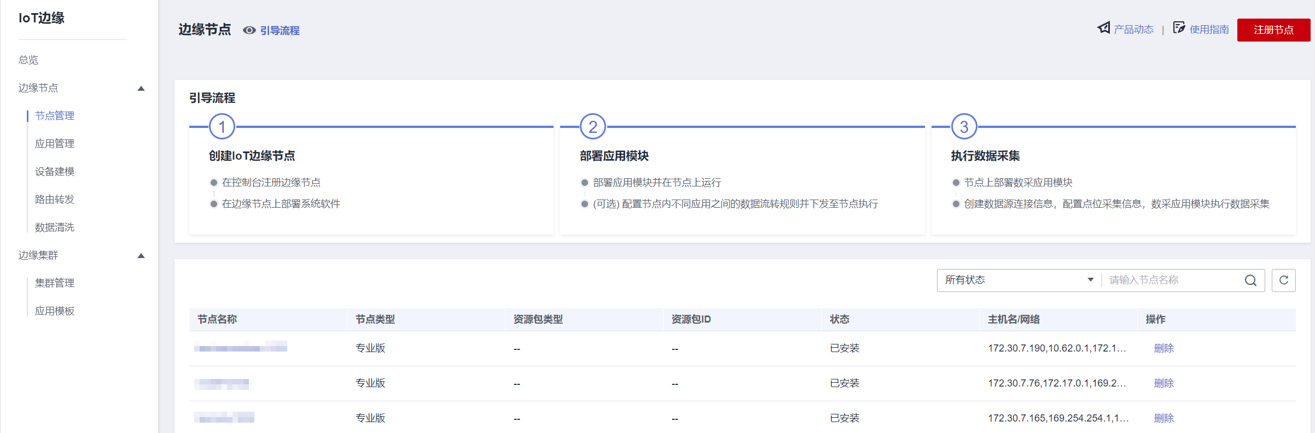The width and height of the screenshot is (1315, 433).
Task: Click the 主机名/网络 column header
Action: click(x=1014, y=319)
